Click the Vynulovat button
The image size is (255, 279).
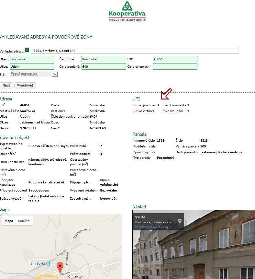[x=25, y=85]
